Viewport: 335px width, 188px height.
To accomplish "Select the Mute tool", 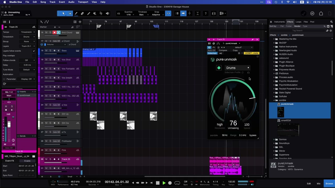I will tap(95, 13).
